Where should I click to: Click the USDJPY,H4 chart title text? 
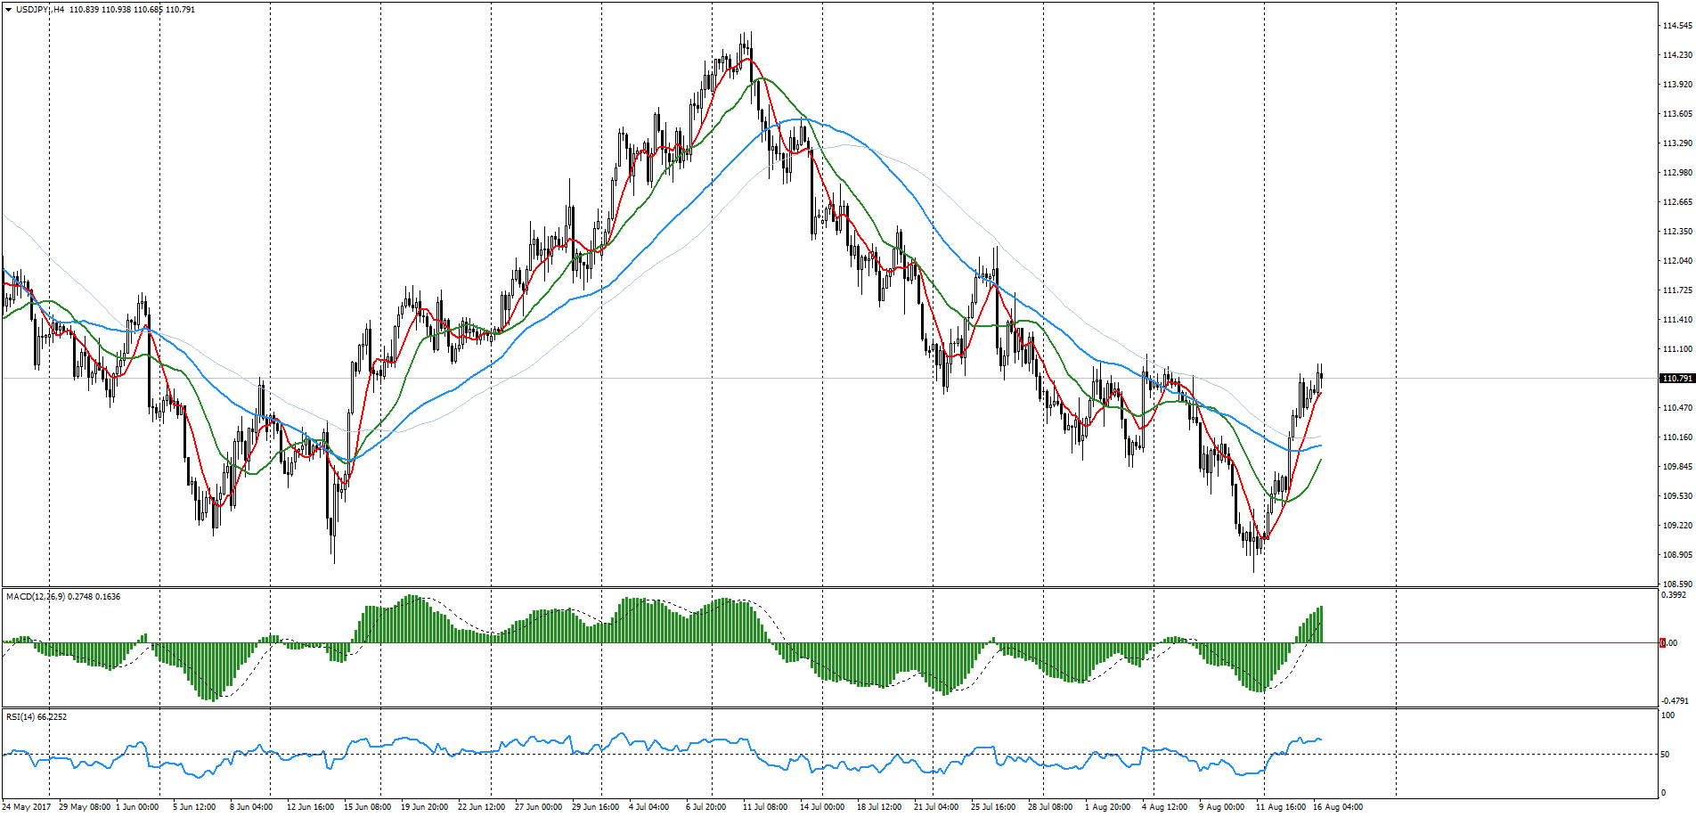[x=40, y=10]
